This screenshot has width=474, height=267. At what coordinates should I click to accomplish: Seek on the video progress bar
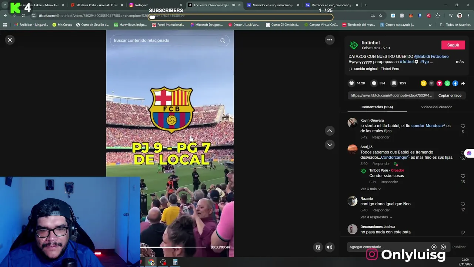coord(173,247)
